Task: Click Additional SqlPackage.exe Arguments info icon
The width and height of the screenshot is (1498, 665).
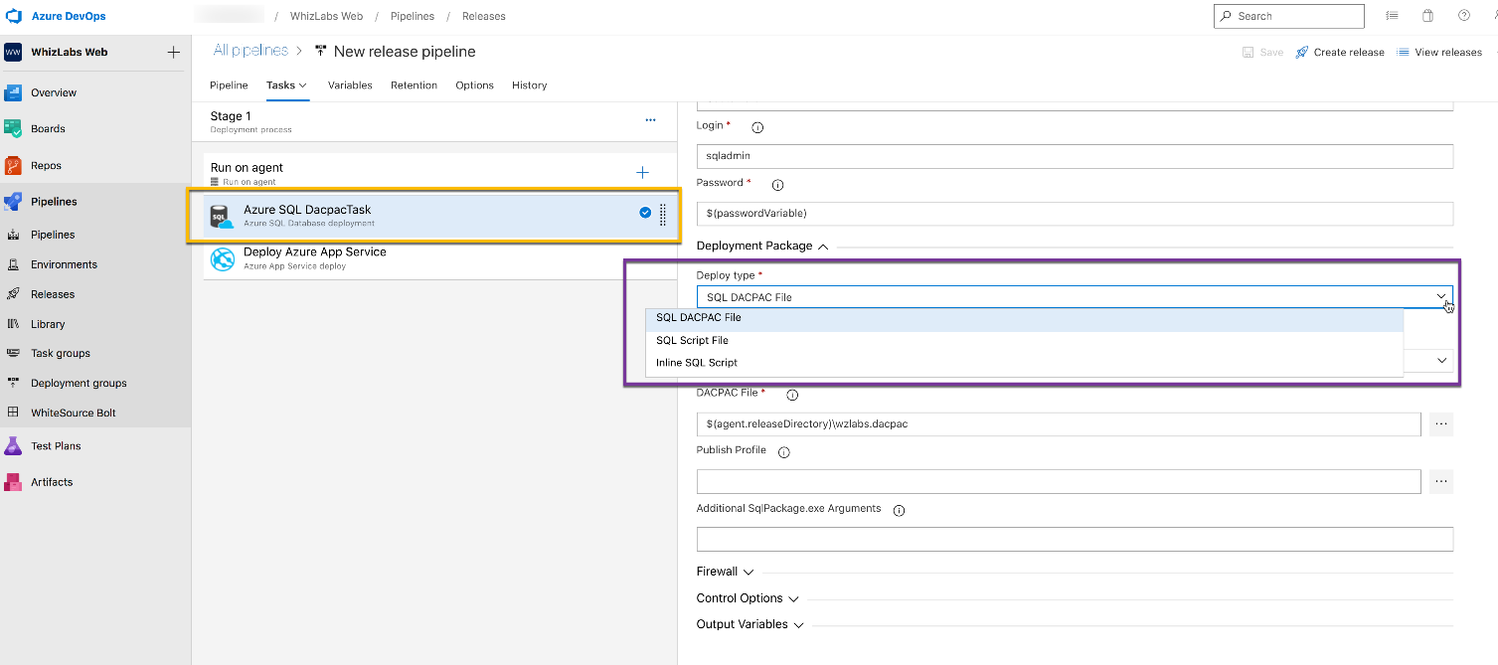Action: pos(899,511)
